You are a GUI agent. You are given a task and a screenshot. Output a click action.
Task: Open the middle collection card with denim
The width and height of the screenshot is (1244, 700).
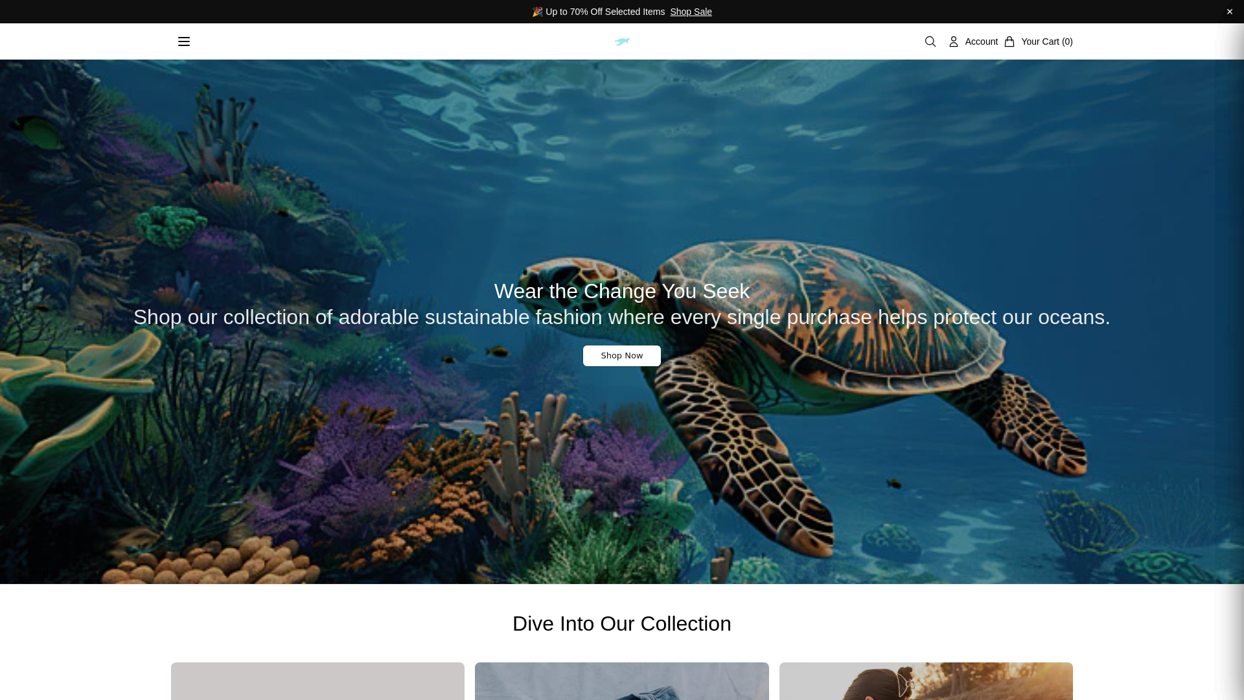[x=622, y=681]
